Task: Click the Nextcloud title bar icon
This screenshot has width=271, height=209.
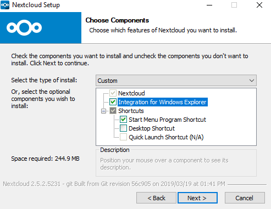Action: (5, 5)
